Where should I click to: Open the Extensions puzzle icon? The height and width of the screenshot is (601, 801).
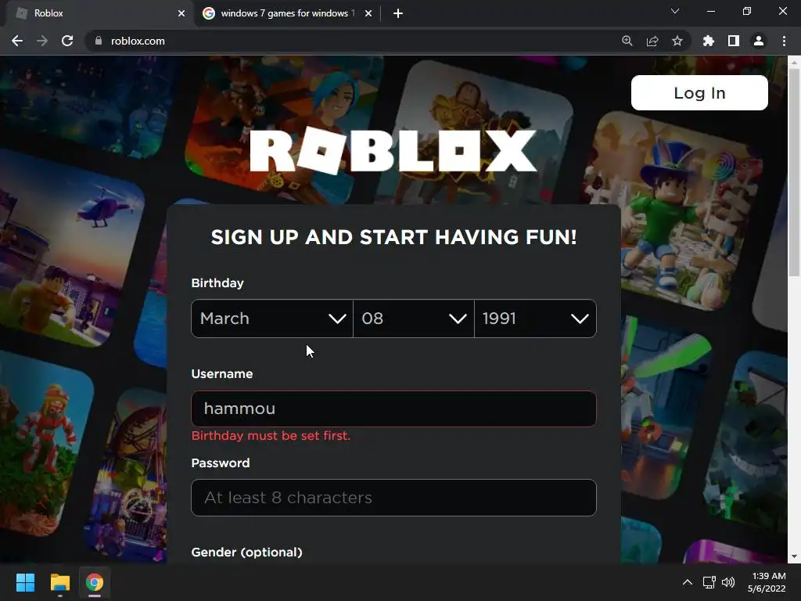(x=709, y=41)
